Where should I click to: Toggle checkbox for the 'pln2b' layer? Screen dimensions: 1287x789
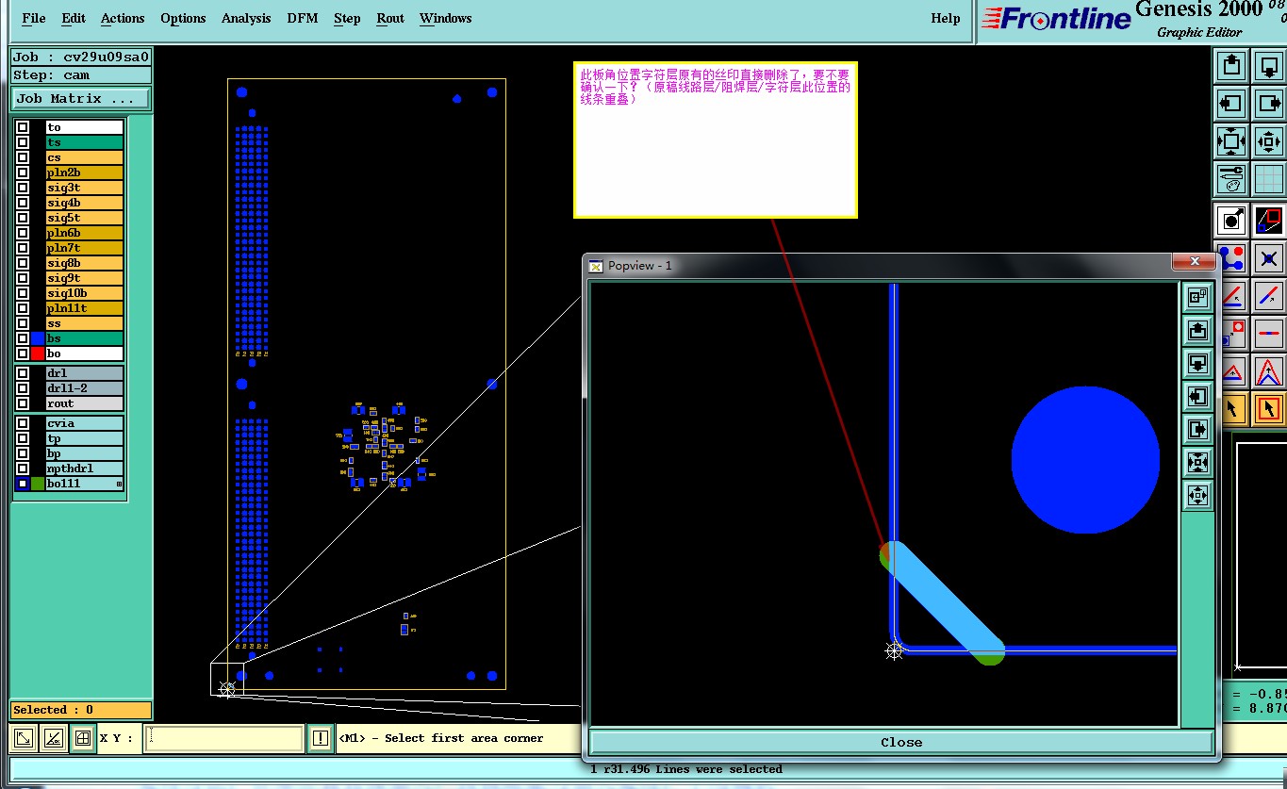point(22,173)
